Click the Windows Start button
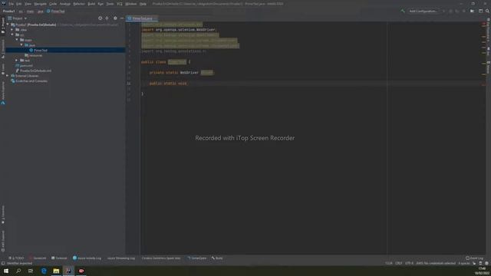 coord(6,271)
